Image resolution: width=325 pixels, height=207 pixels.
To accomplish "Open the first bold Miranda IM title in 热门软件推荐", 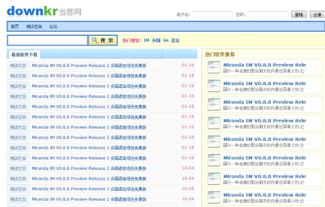I will coord(265,65).
